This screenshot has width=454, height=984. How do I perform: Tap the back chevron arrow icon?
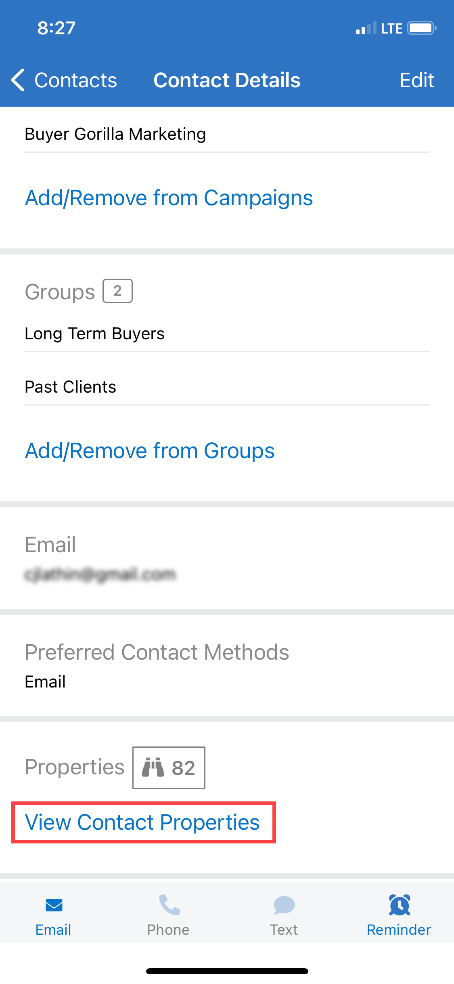[x=18, y=80]
